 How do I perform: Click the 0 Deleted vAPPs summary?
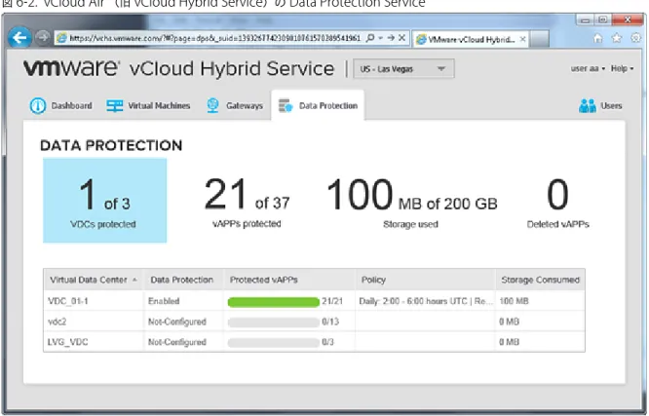pyautogui.click(x=557, y=202)
